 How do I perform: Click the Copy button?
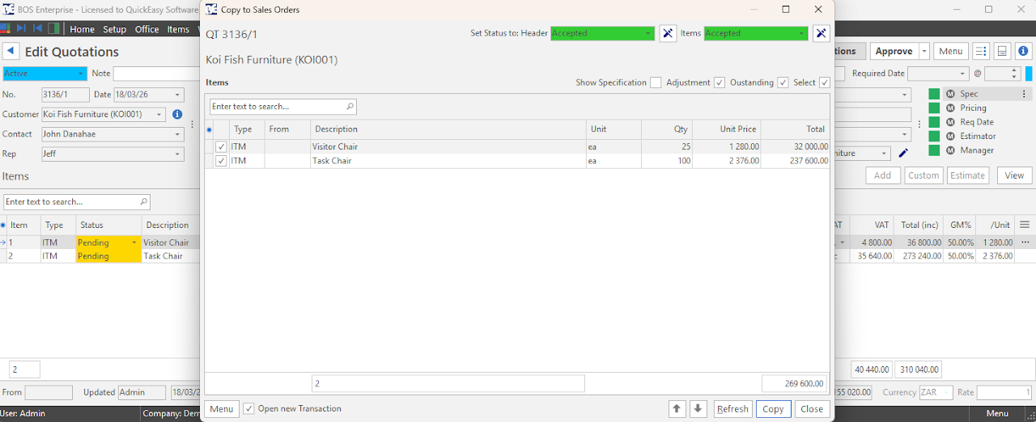point(773,409)
